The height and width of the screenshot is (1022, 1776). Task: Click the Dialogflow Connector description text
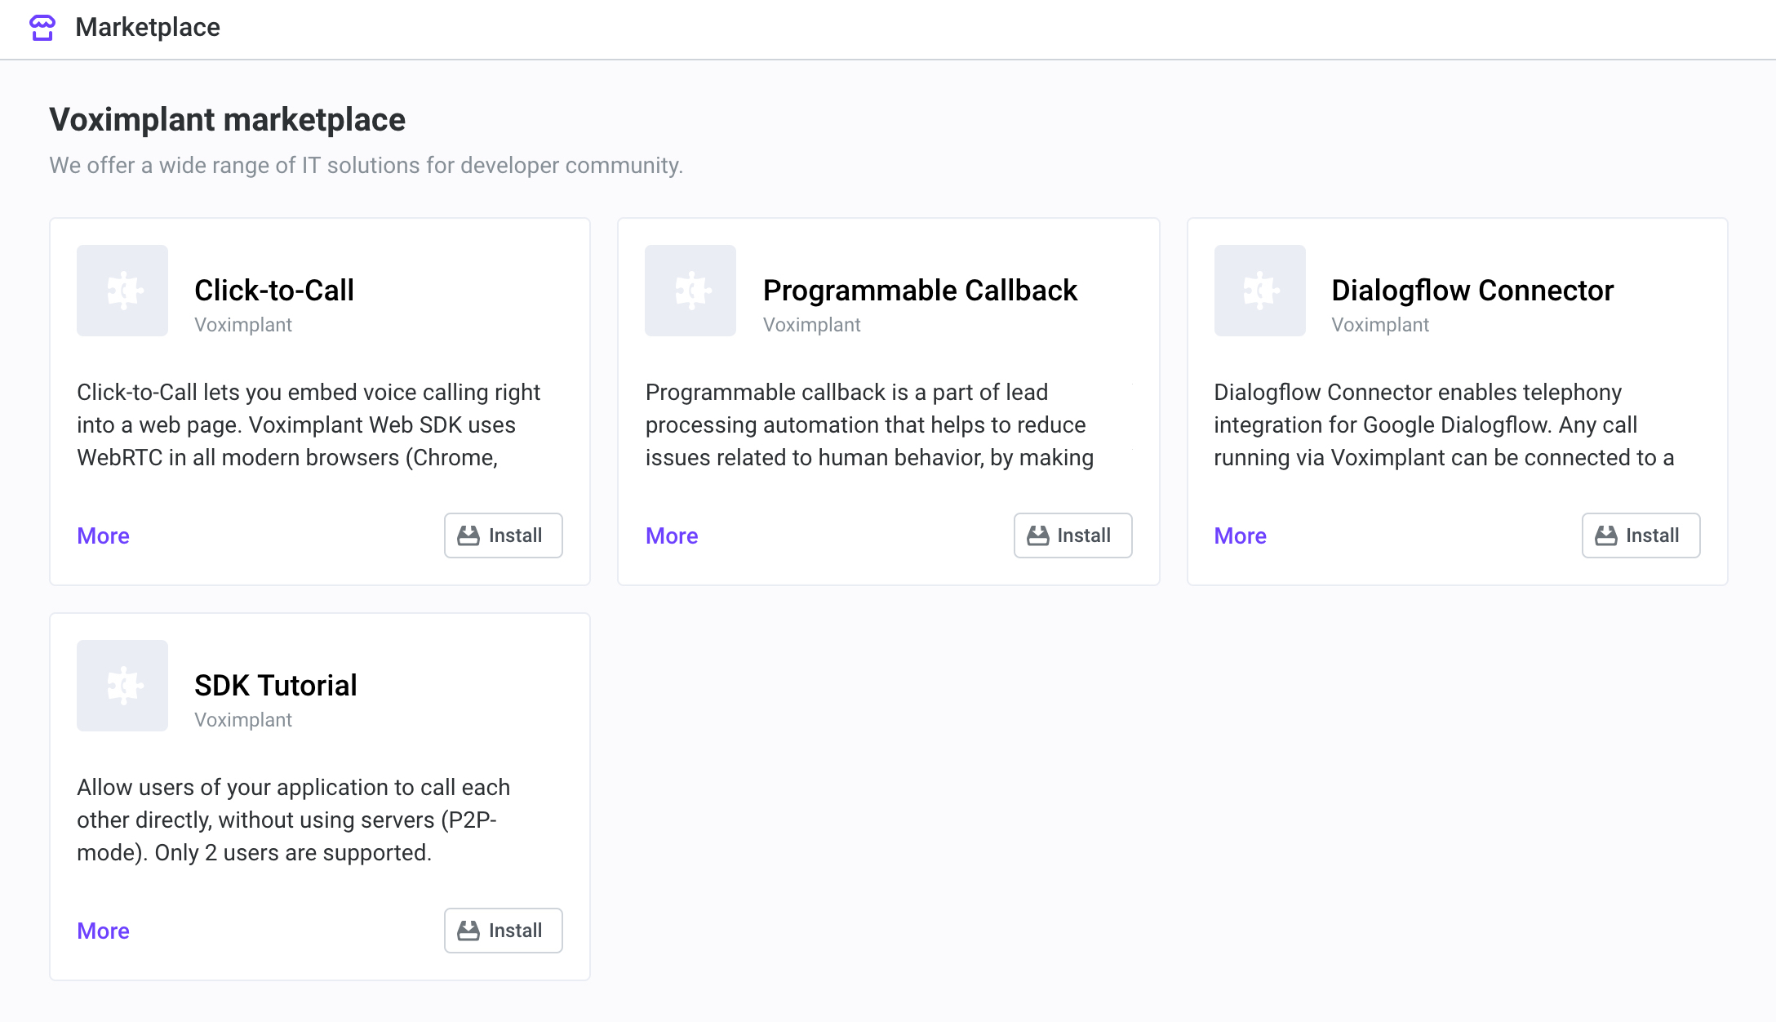(1444, 424)
